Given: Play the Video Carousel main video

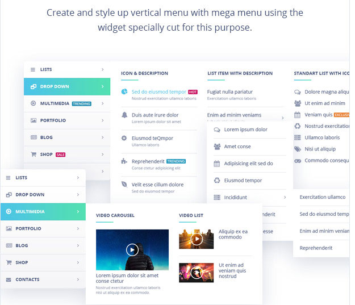Looking at the screenshot, I should point(132,250).
